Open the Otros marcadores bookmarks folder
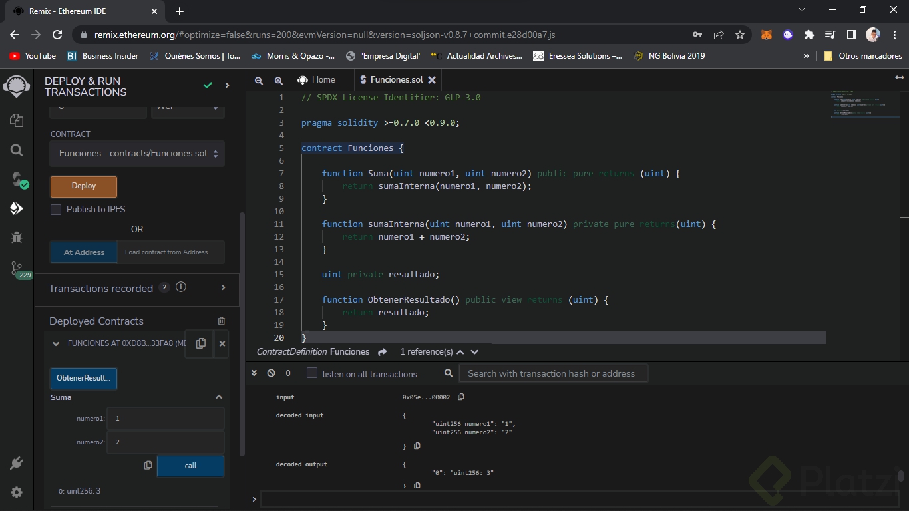The width and height of the screenshot is (909, 511). click(x=863, y=56)
